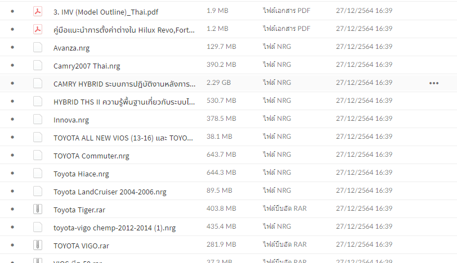Open TOYOTA ALL NEW VIOS (13-16) file
457x263 pixels.
pyautogui.click(x=123, y=138)
